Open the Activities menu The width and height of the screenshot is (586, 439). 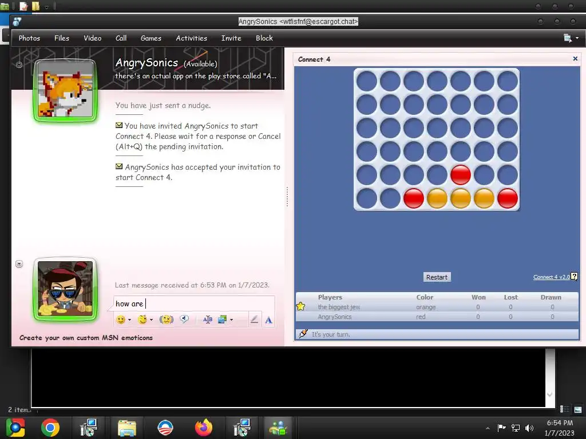[191, 38]
